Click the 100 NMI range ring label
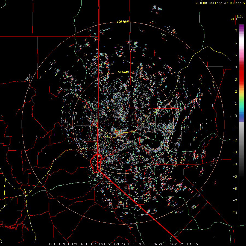Viewport: 246px width, 246px height. (123, 22)
